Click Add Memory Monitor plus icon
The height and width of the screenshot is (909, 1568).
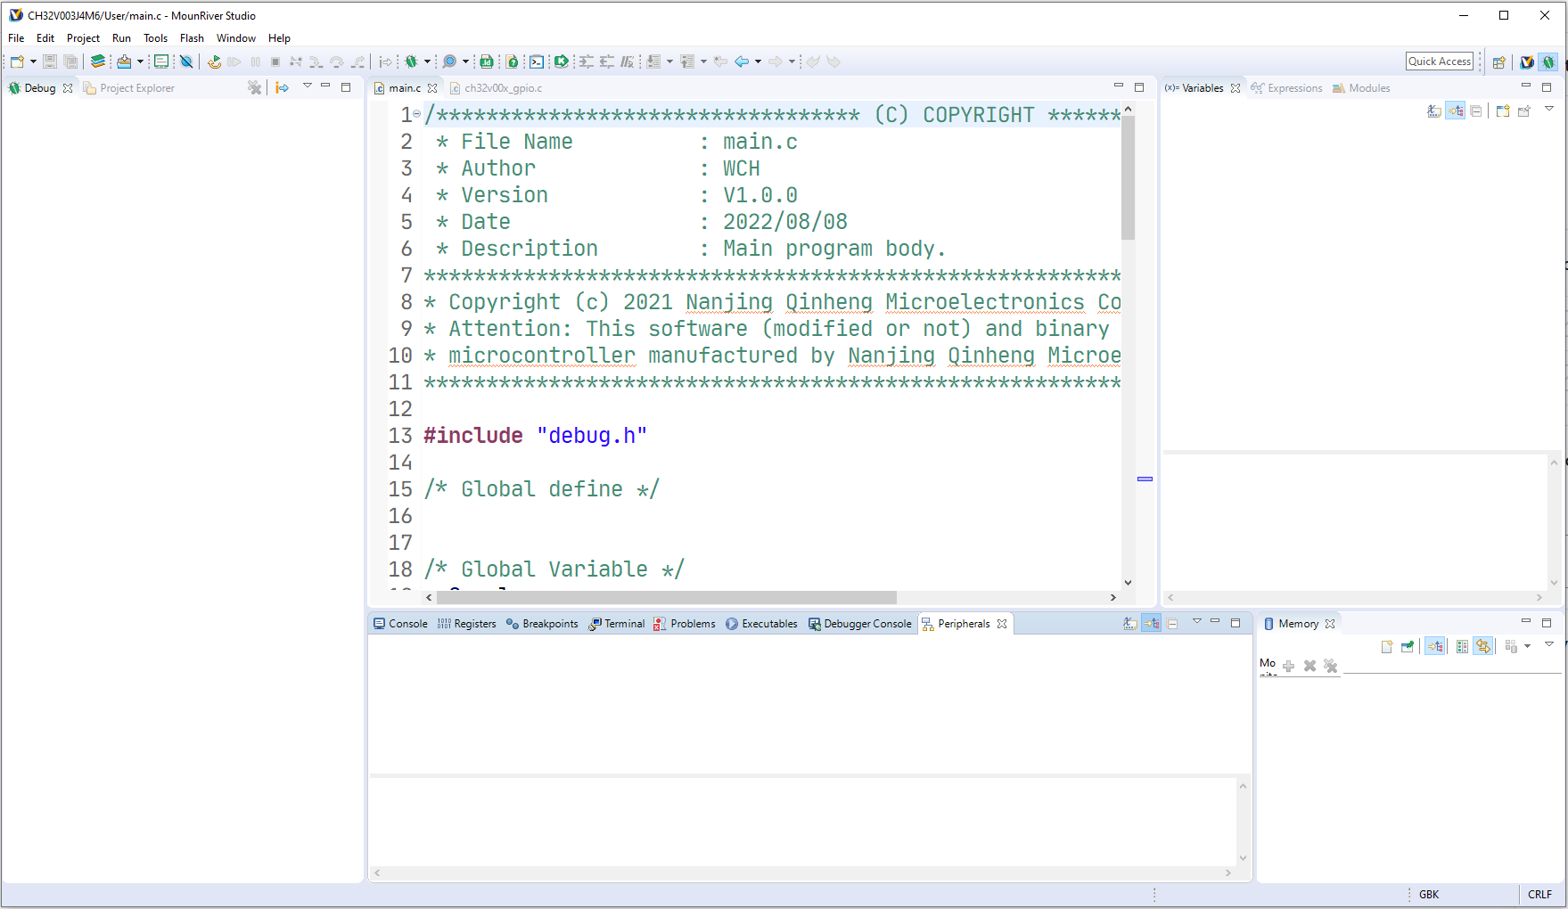point(1288,666)
